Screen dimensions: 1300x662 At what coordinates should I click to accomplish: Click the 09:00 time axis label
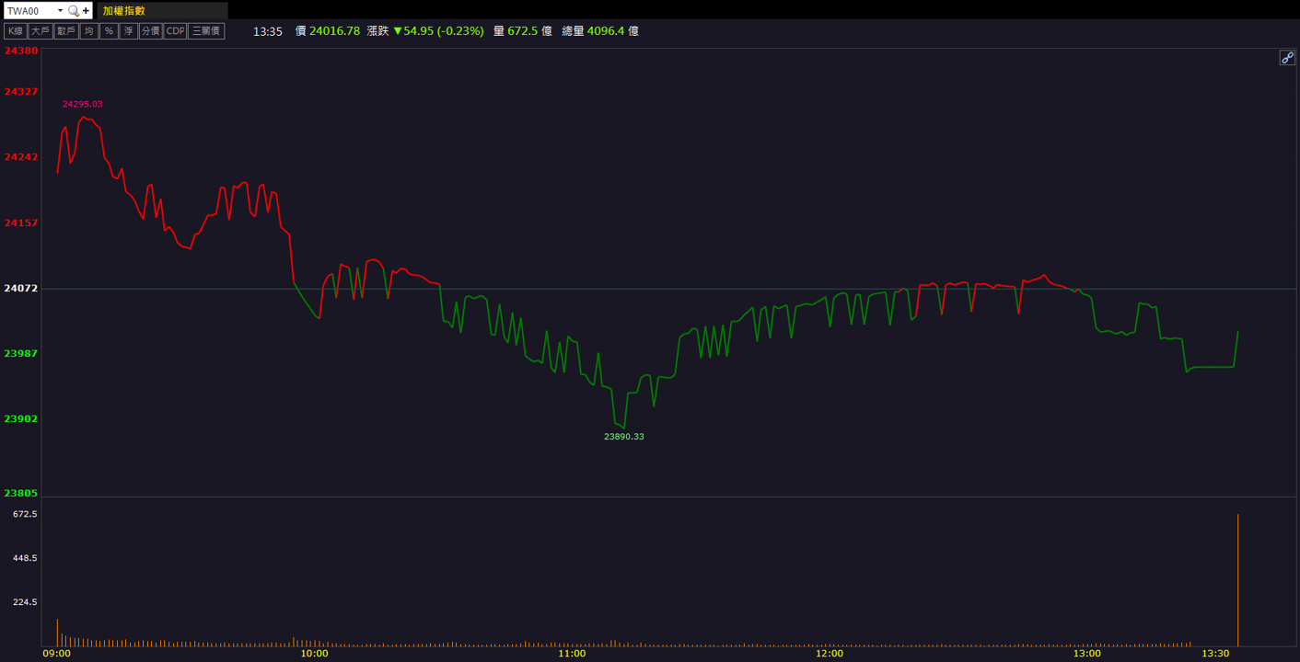point(57,654)
